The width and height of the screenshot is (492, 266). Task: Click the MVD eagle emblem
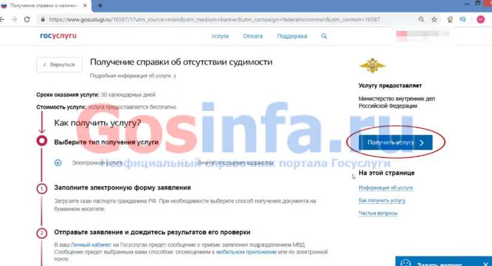coord(373,66)
